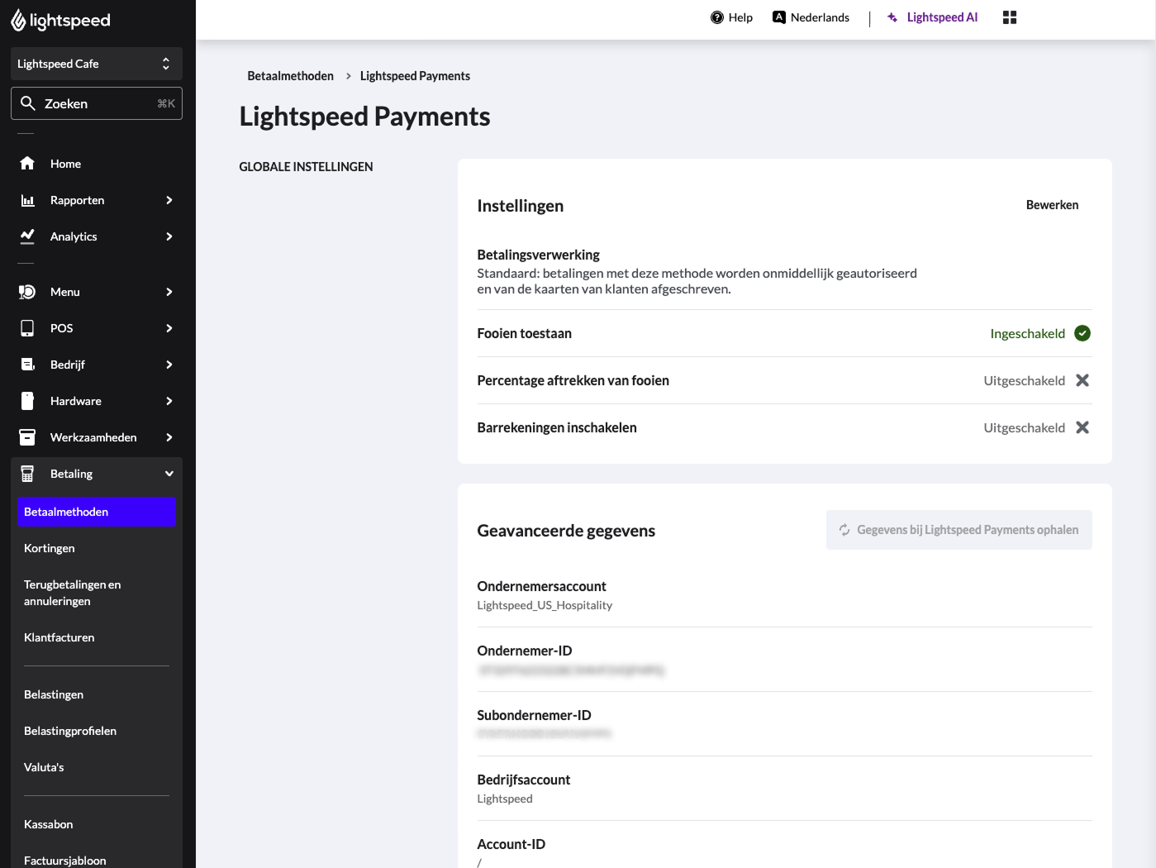This screenshot has width=1156, height=868.
Task: Click the refresh icon in Gegevens ophalen button
Action: [844, 530]
